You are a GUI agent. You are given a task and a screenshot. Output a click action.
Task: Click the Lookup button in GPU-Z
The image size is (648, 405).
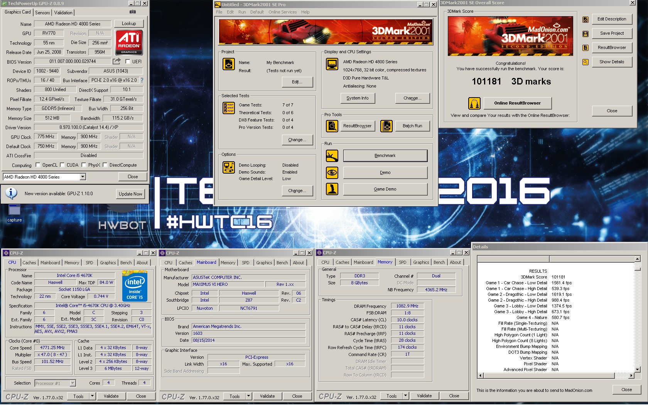129,24
